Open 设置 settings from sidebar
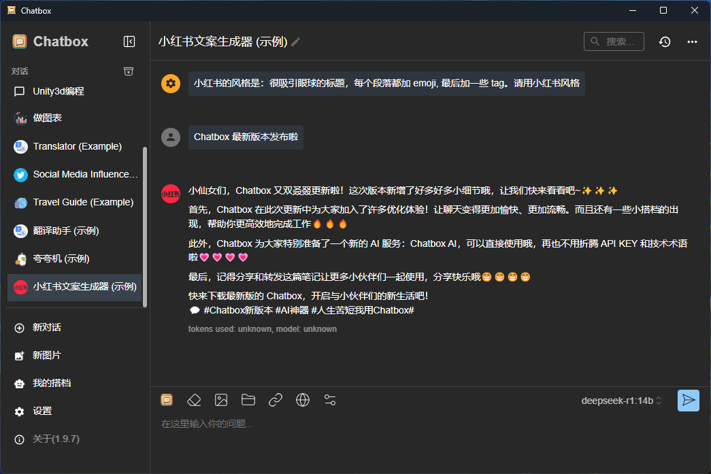The image size is (711, 474). click(42, 411)
